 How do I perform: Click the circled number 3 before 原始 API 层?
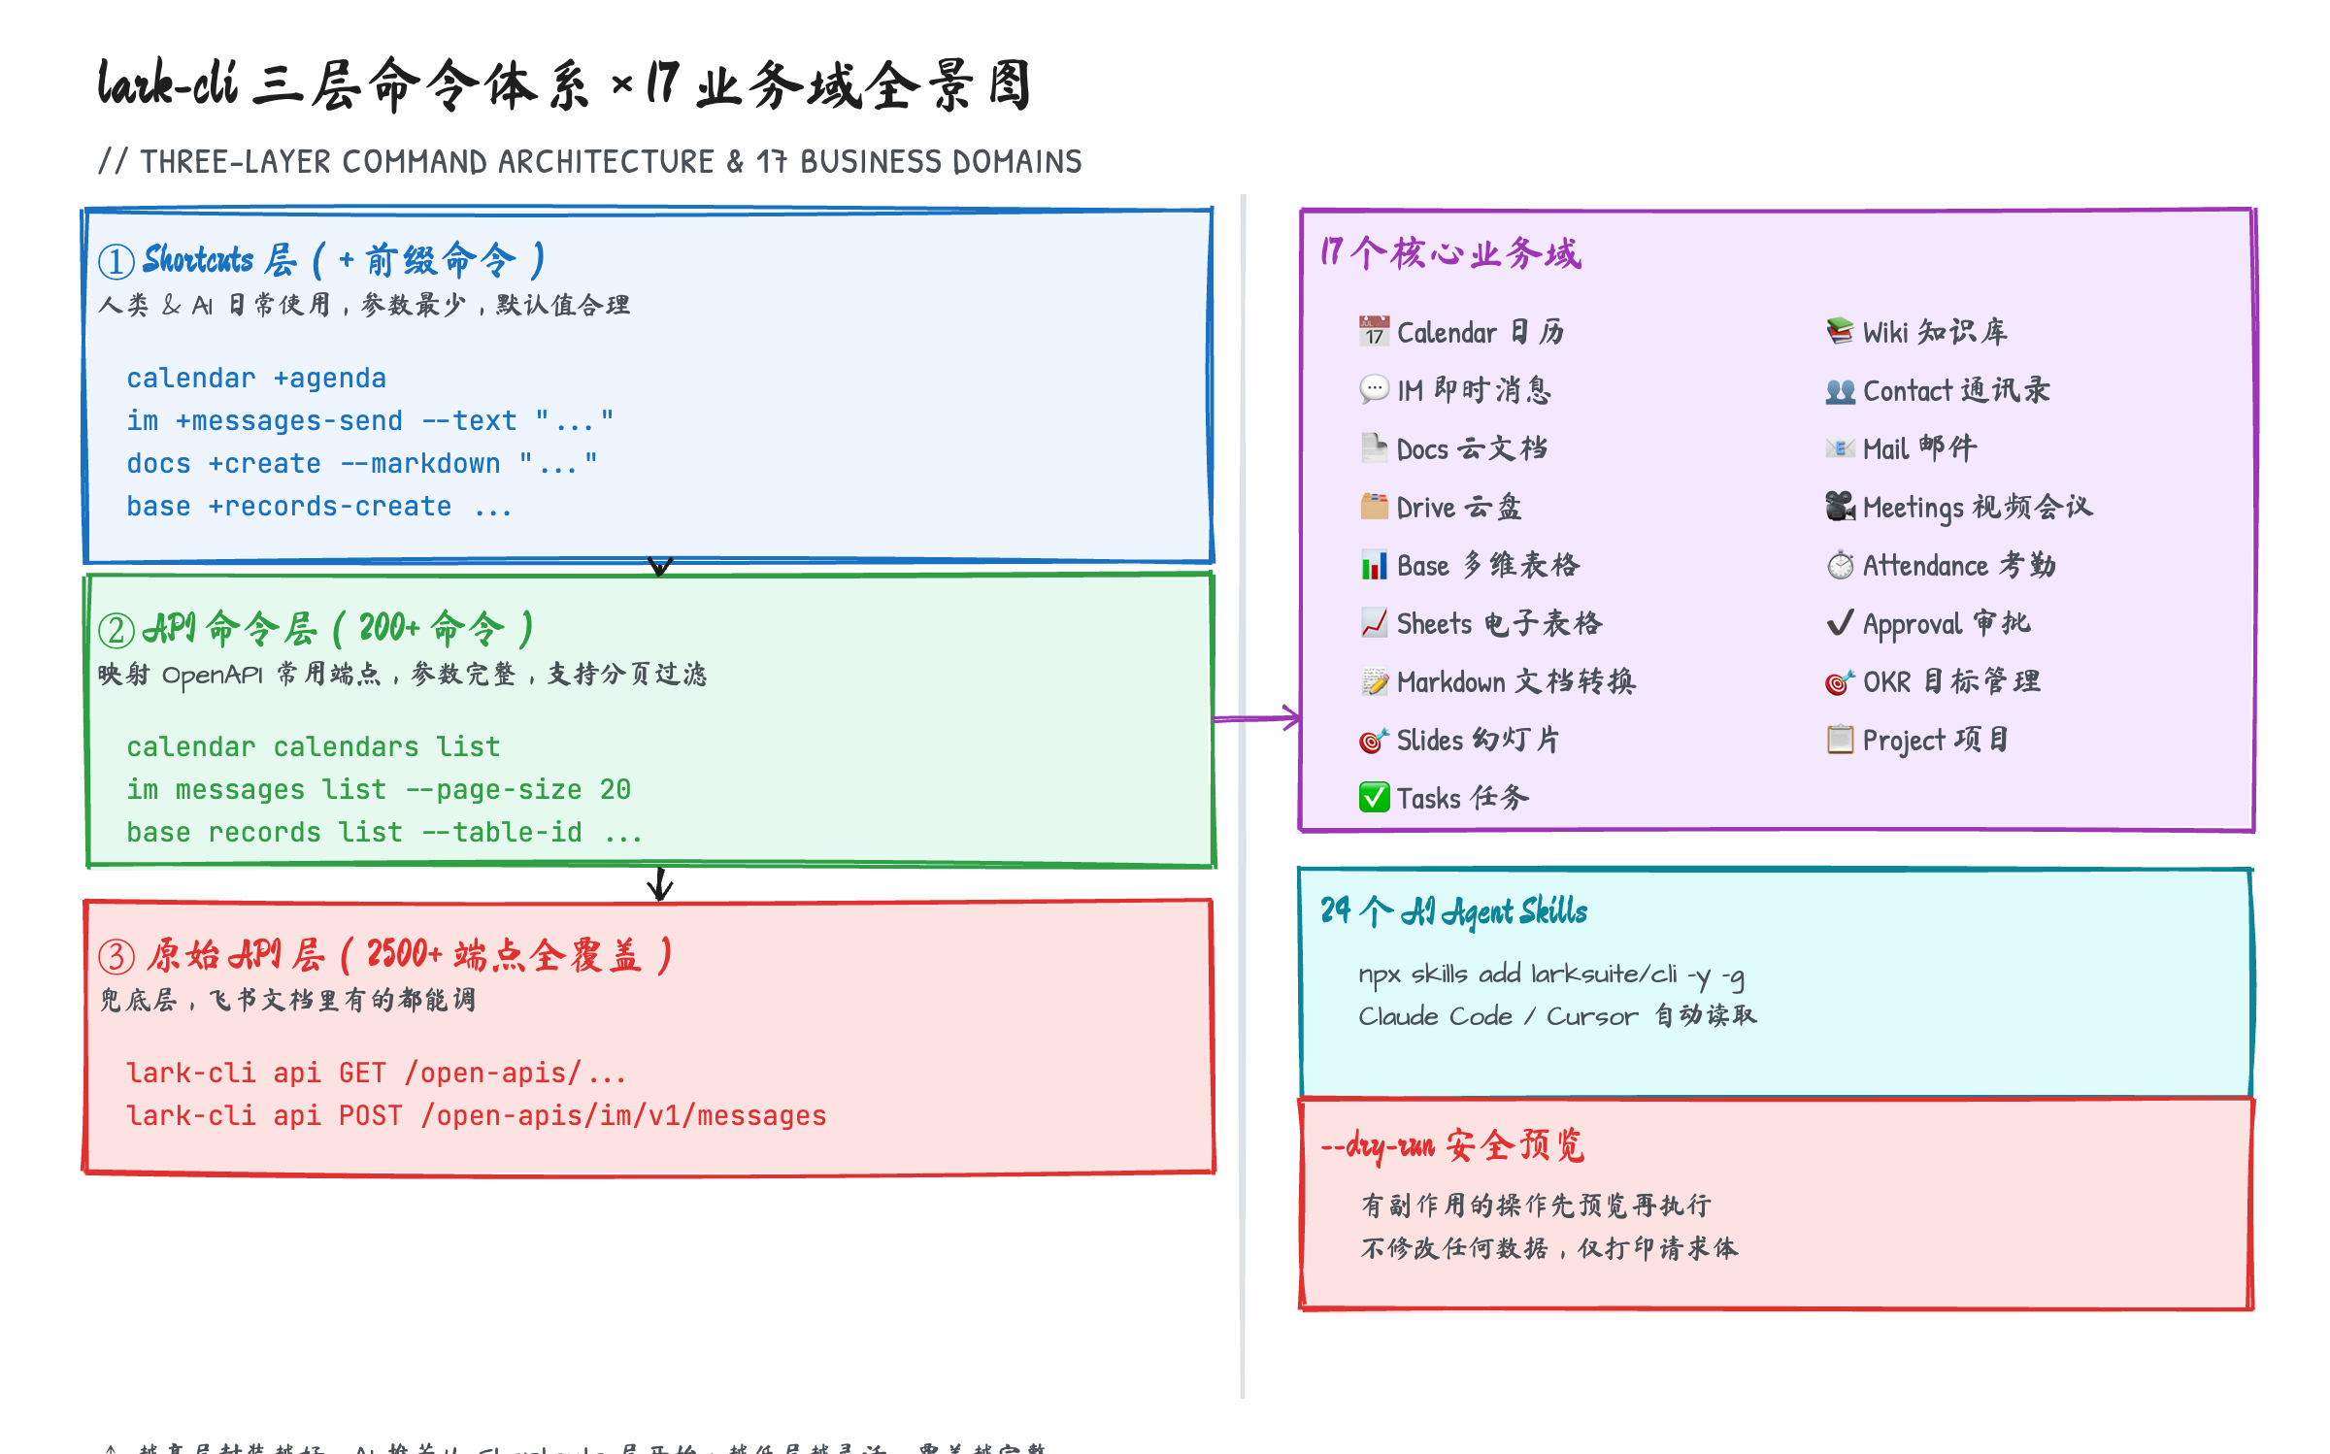(x=116, y=956)
